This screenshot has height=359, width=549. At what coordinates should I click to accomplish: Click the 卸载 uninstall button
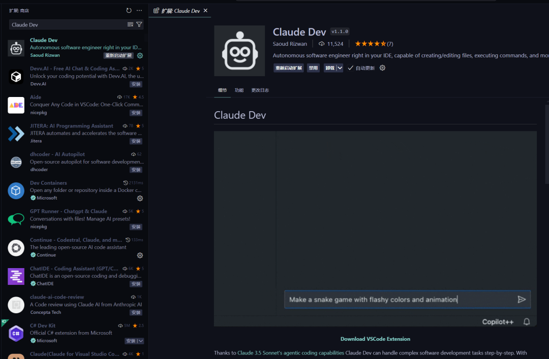point(330,68)
